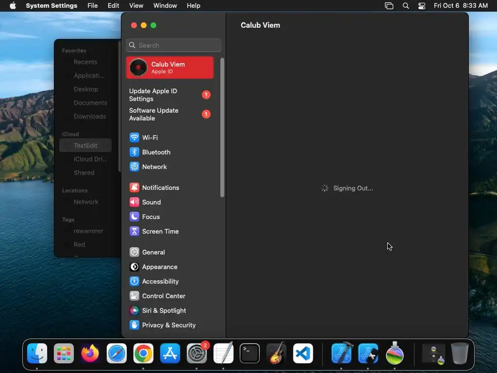The image size is (497, 373).
Task: Launch Google Chrome from the Dock
Action: [x=143, y=354]
